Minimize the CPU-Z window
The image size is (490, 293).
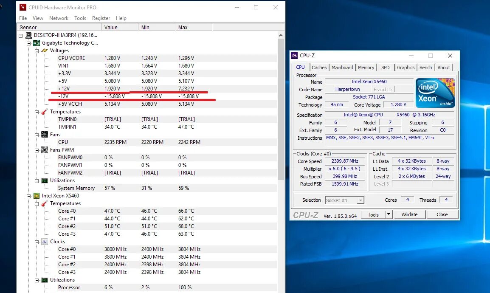click(x=411, y=56)
